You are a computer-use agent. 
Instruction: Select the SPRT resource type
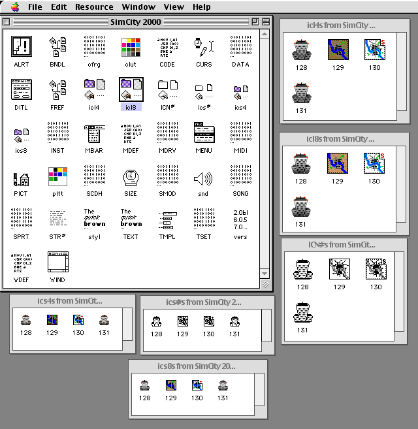(x=22, y=218)
